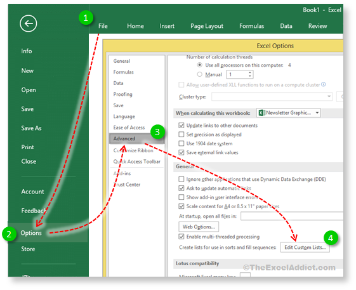
Task: Toggle Enable multi-threaded processing checkbox
Action: click(x=181, y=237)
